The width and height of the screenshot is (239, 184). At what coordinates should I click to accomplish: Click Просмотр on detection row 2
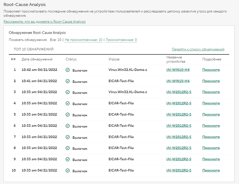[211, 81]
